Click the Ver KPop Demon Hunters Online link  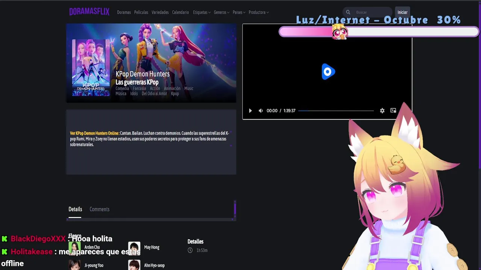click(94, 133)
